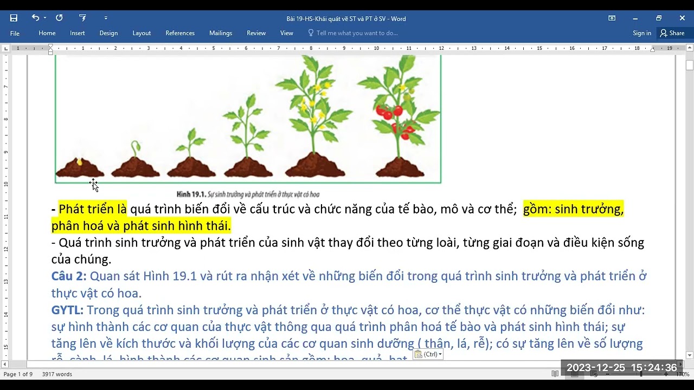
Task: Save the document with the floppy icon
Action: [x=14, y=18]
